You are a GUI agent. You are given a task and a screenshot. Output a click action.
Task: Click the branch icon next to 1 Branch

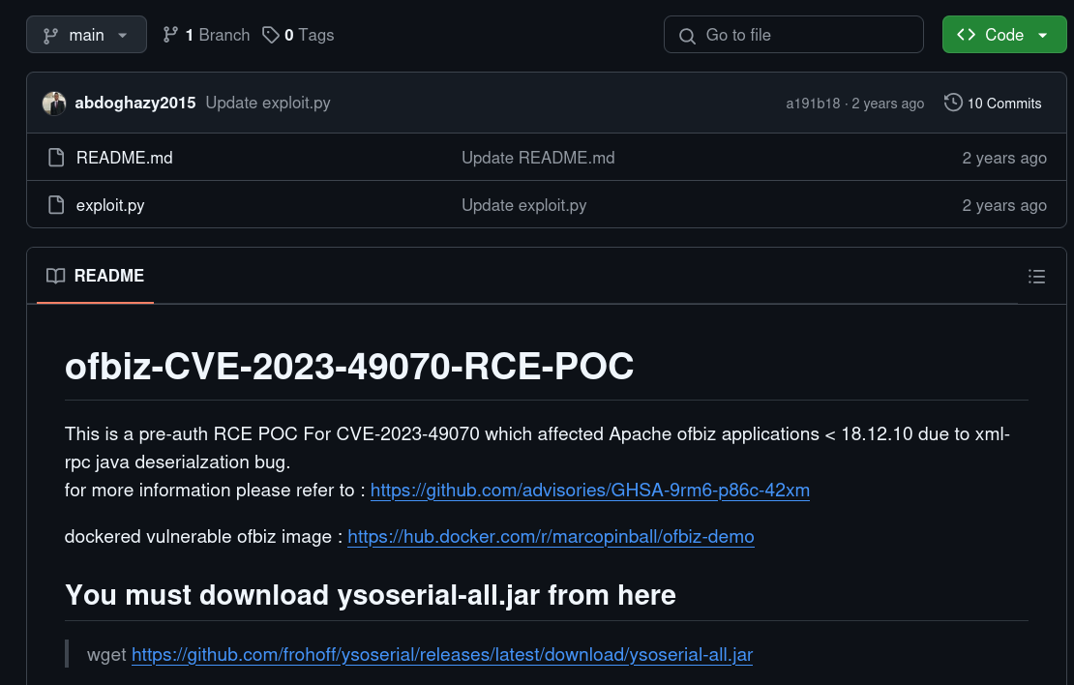(170, 35)
